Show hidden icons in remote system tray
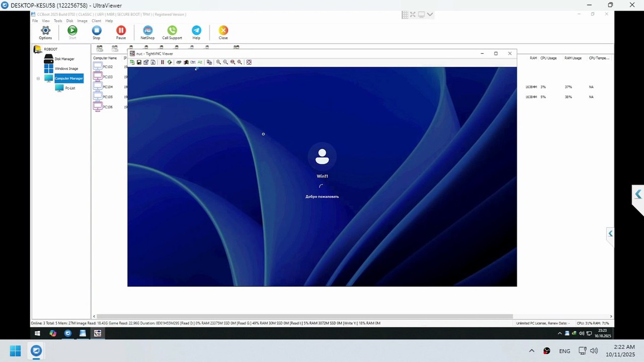Screen dimensions: 644x362 [x=560, y=333]
